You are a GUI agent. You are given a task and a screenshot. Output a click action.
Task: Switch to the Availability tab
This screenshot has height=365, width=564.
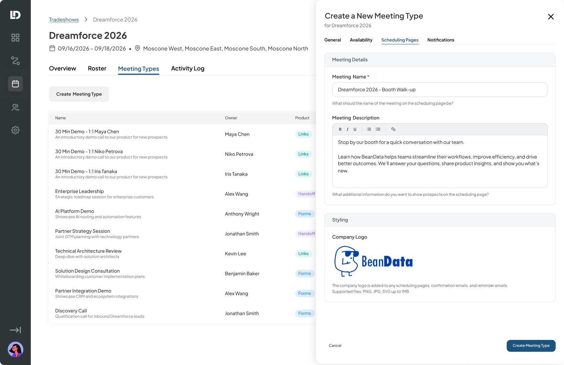(x=361, y=40)
